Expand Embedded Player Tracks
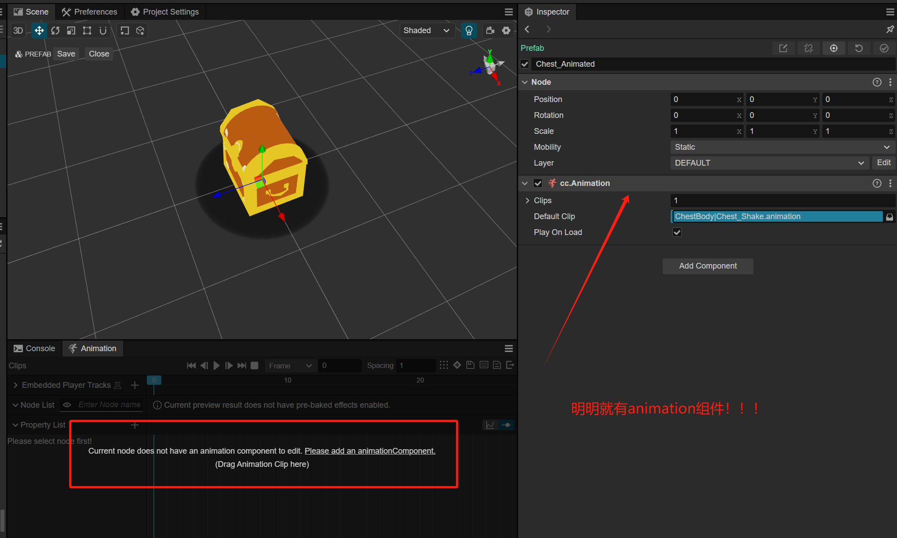 pyautogui.click(x=15, y=385)
